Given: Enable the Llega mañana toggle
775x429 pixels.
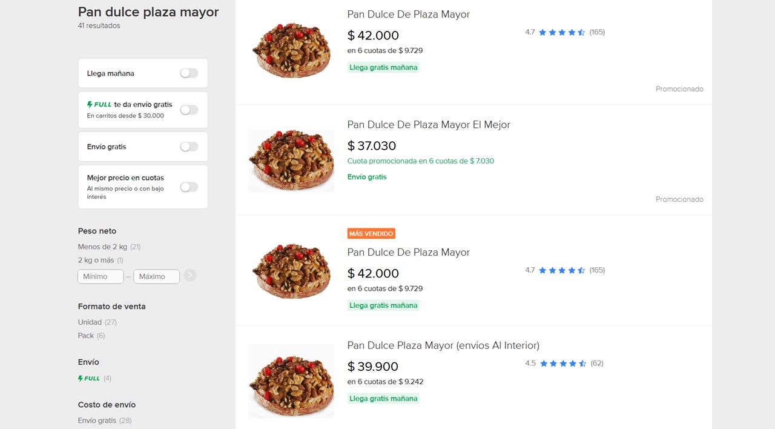Looking at the screenshot, I should [x=188, y=72].
